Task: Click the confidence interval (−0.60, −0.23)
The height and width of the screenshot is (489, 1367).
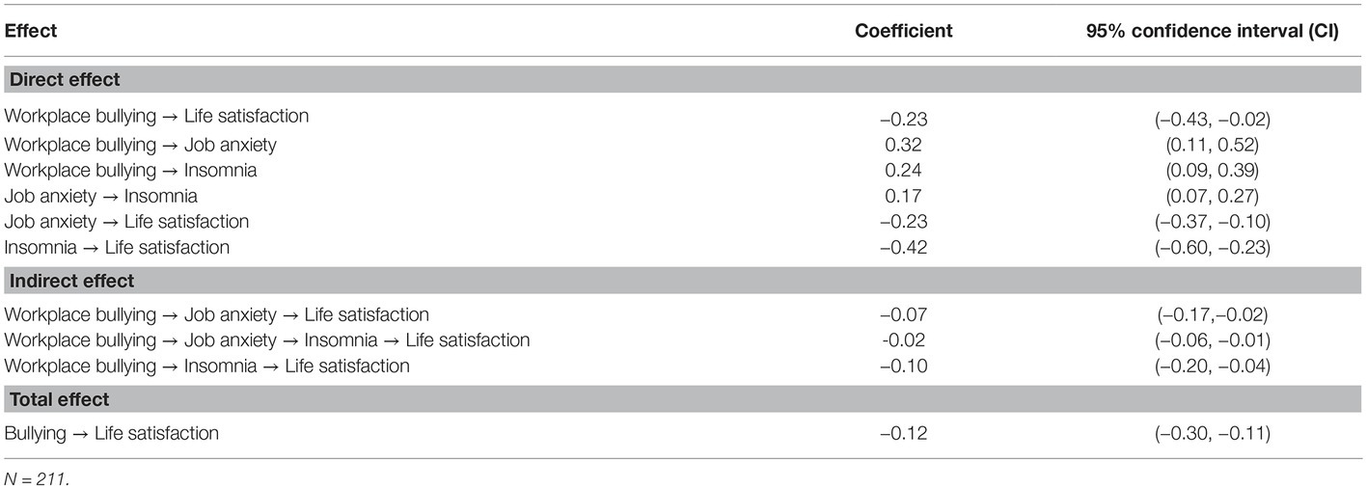Action: [x=1213, y=248]
